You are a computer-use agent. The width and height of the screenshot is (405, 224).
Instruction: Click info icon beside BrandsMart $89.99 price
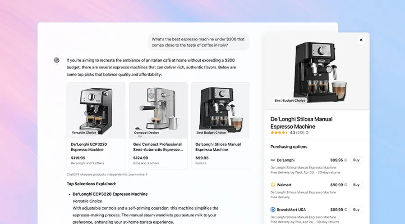[x=346, y=209]
